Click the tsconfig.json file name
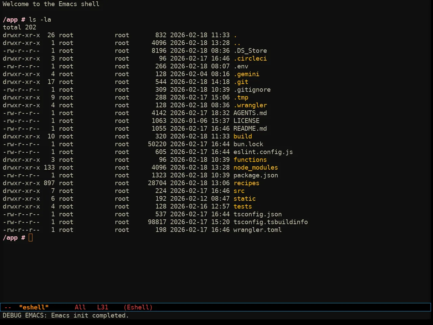 pos(258,214)
